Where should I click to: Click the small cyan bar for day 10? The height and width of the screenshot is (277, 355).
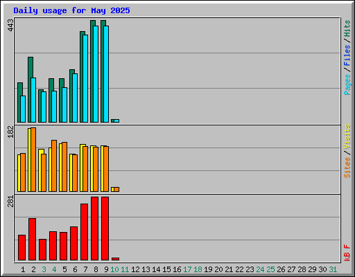(x=116, y=120)
